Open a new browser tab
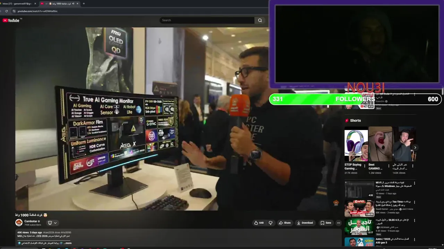Viewport: 444px width, 249px height. coord(84,3)
